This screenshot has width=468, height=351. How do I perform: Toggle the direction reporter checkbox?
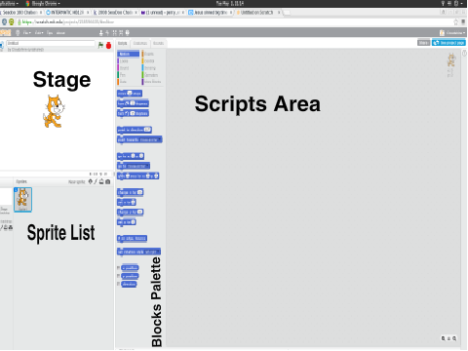tap(119, 284)
